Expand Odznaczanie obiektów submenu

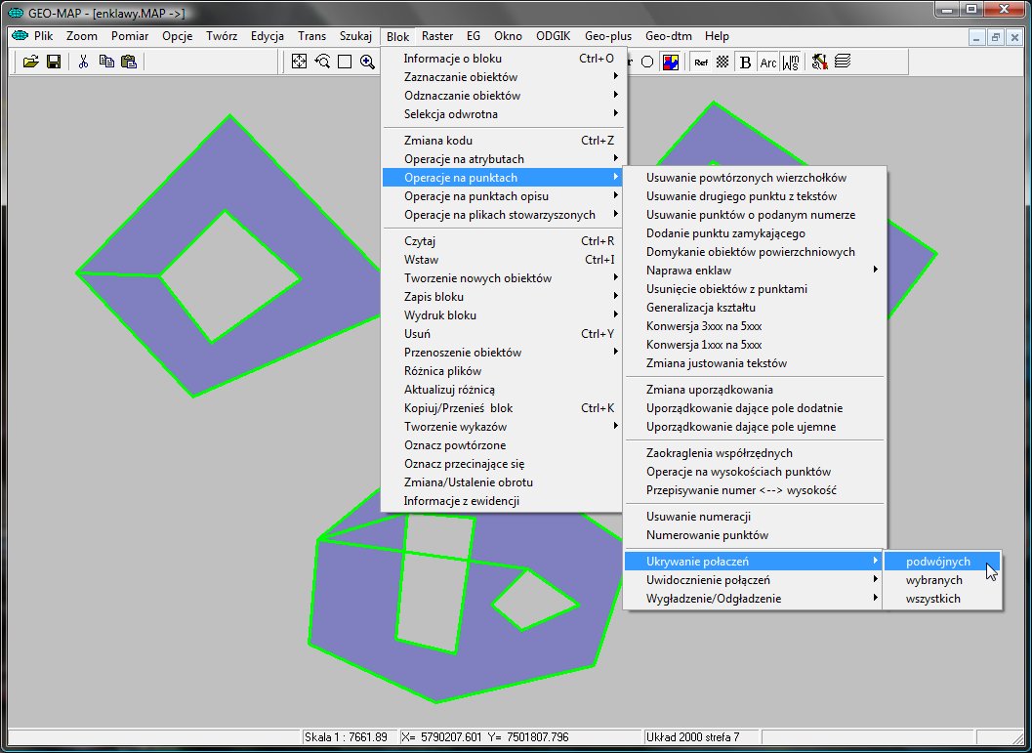click(503, 96)
